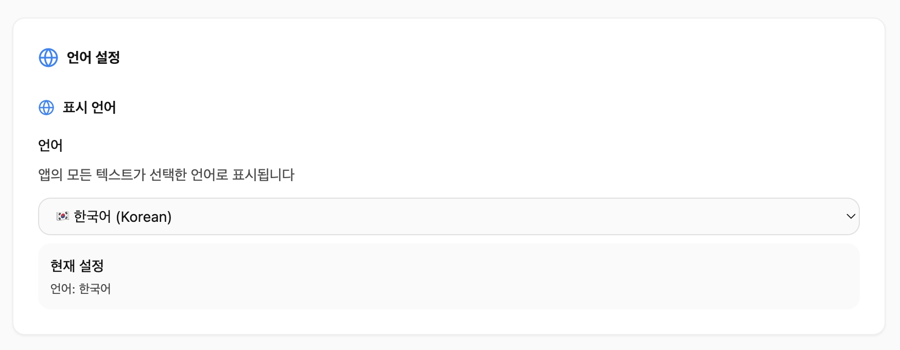Click the 언어 label above the description
900x350 pixels.
[50, 146]
